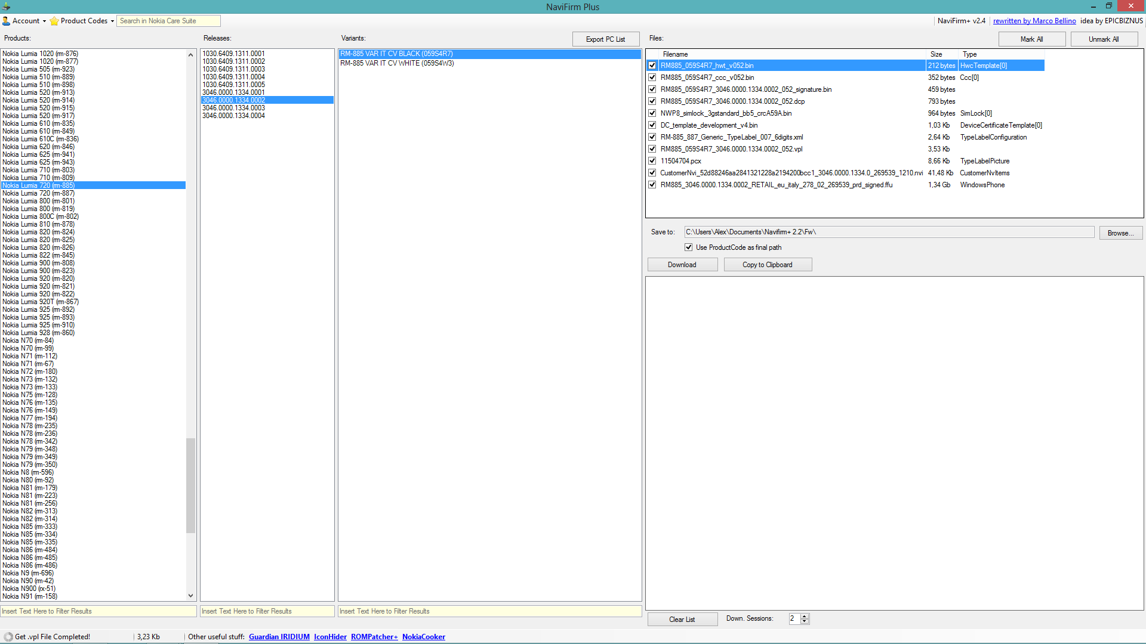
Task: Click Copy to Clipboard button
Action: pos(768,265)
